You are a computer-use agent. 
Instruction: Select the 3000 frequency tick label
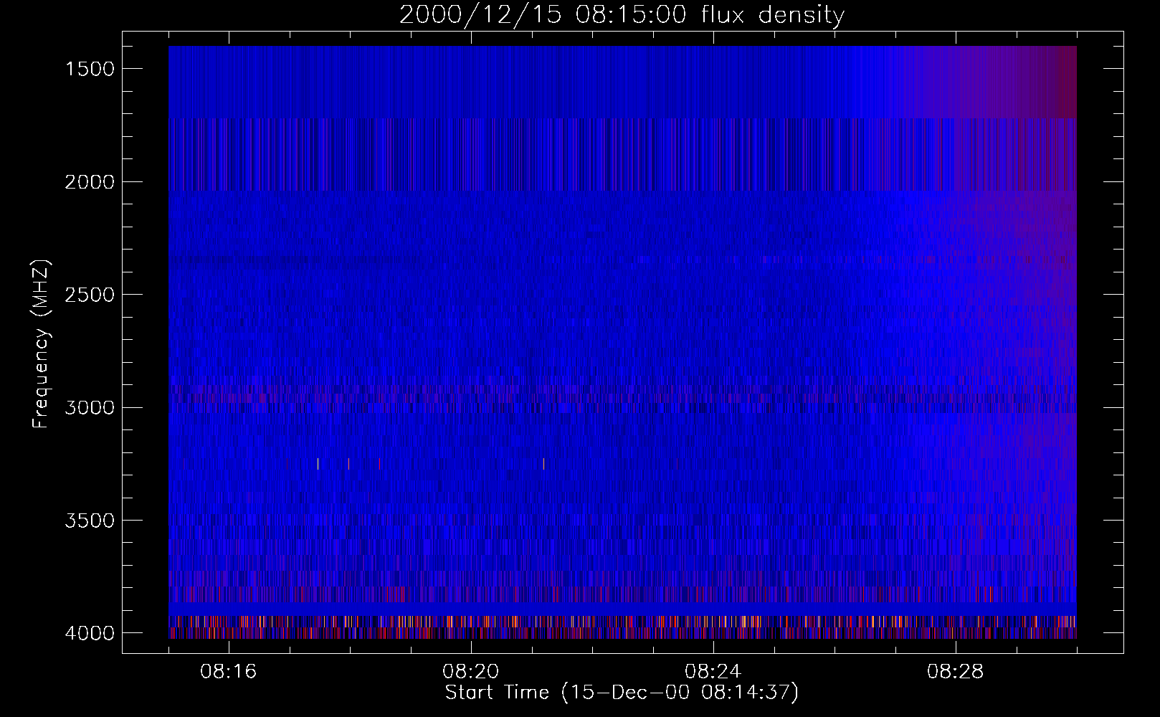coord(90,407)
